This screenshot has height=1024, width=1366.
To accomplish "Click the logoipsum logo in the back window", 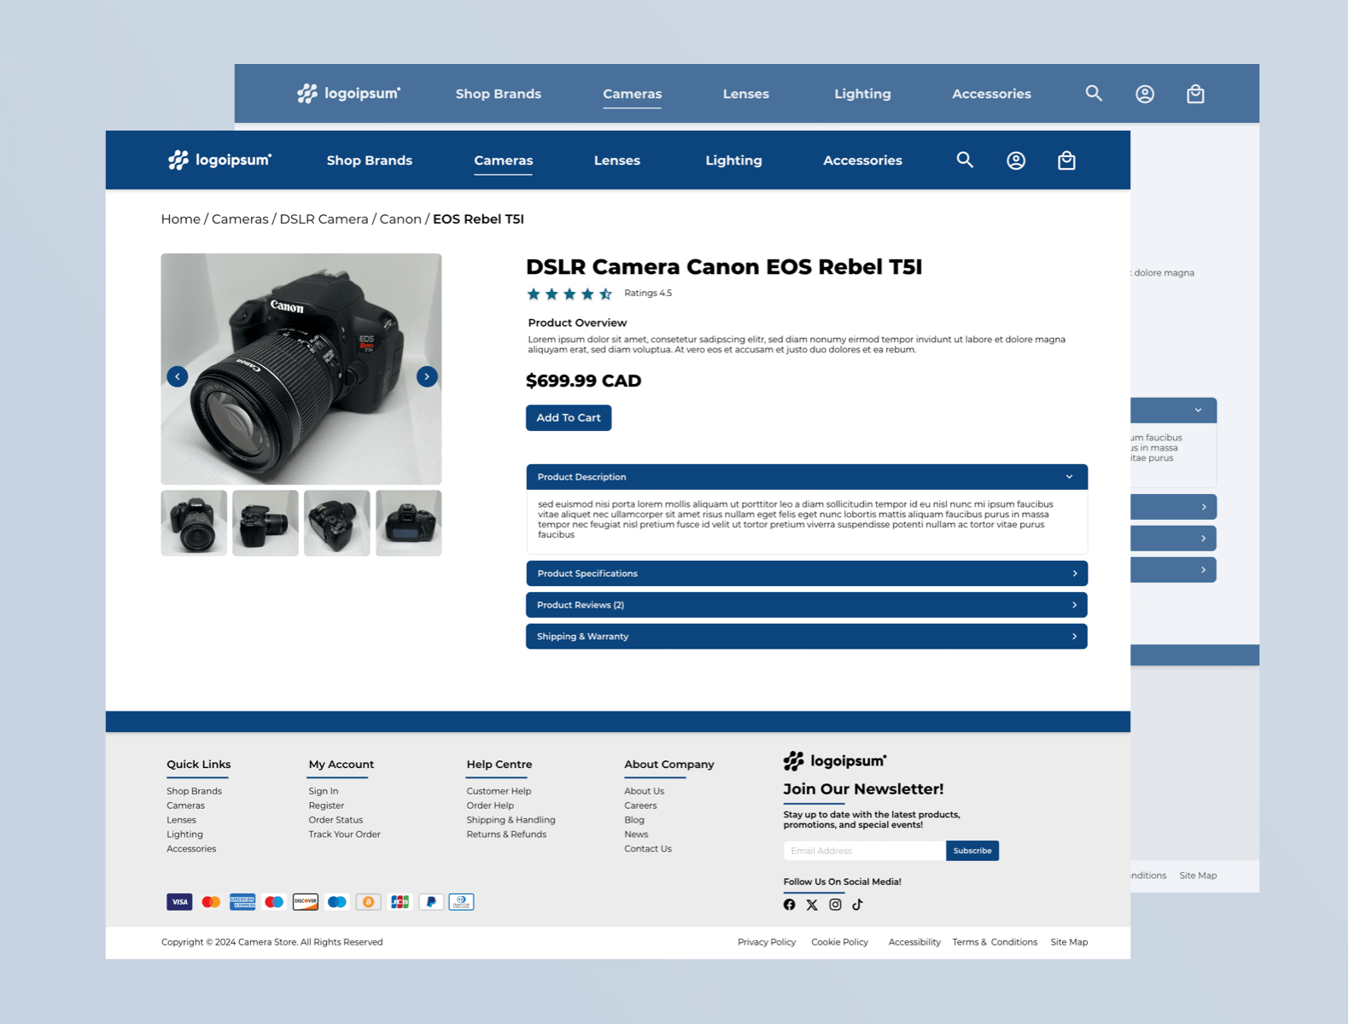I will (348, 93).
